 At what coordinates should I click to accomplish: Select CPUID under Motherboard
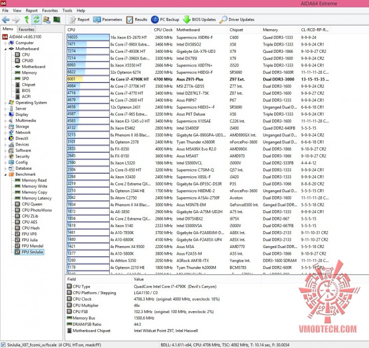[x=27, y=60]
